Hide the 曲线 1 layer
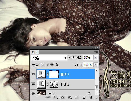The width and height of the screenshot is (131, 101). pos(33,74)
